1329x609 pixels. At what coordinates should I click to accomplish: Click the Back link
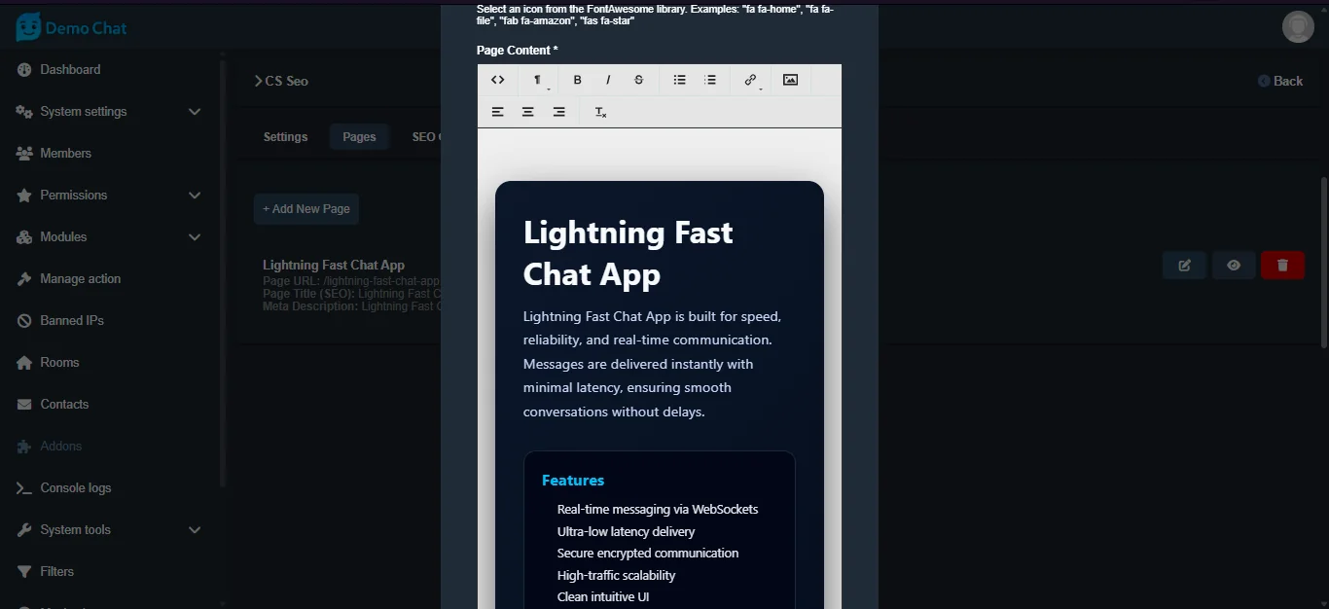pos(1280,81)
